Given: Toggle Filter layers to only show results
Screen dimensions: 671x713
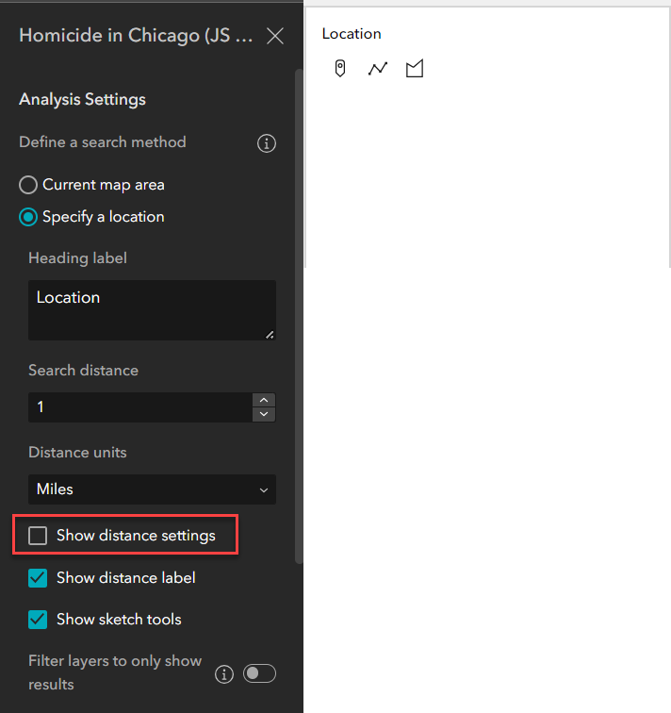Looking at the screenshot, I should pyautogui.click(x=259, y=673).
